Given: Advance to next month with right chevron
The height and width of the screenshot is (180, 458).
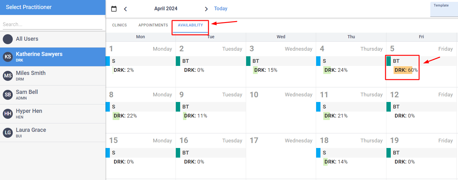Looking at the screenshot, I should (x=206, y=9).
